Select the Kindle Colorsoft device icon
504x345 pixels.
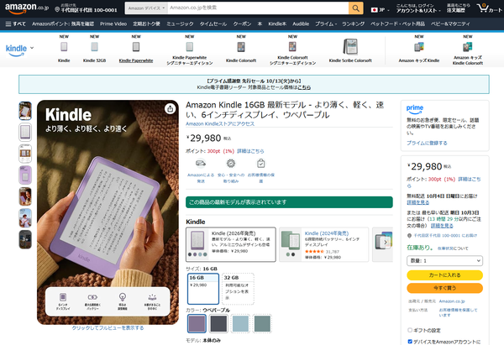pos(241,47)
